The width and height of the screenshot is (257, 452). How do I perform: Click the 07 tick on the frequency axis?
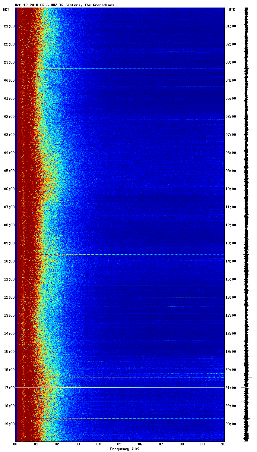coord(161,444)
